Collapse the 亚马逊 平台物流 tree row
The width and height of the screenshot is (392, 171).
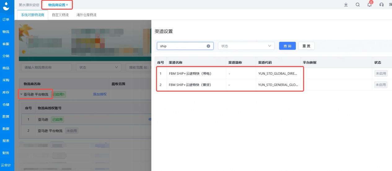pos(21,94)
